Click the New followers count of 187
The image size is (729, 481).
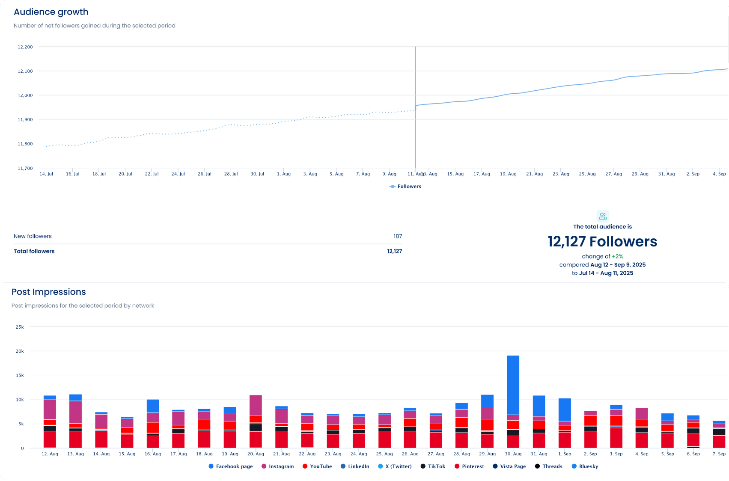point(397,236)
